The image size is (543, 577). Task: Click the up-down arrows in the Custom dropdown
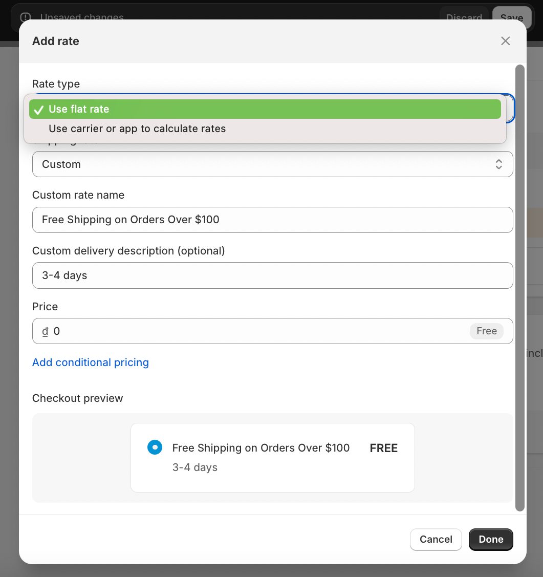click(498, 164)
